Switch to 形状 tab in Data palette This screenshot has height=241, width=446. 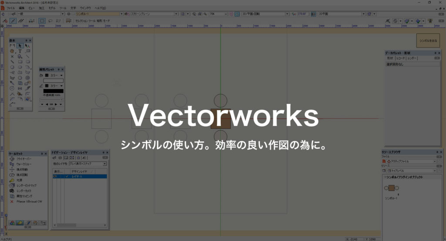click(390, 58)
